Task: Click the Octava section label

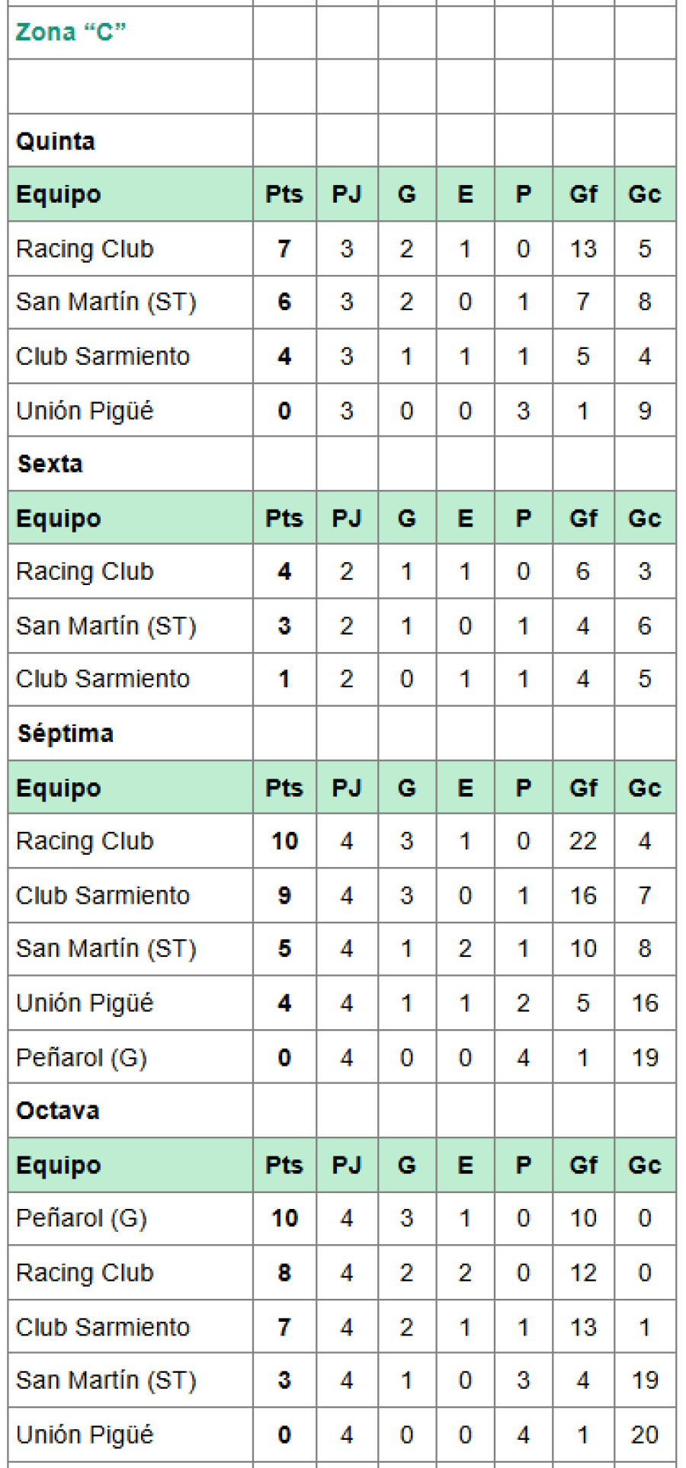Action: [x=58, y=1111]
